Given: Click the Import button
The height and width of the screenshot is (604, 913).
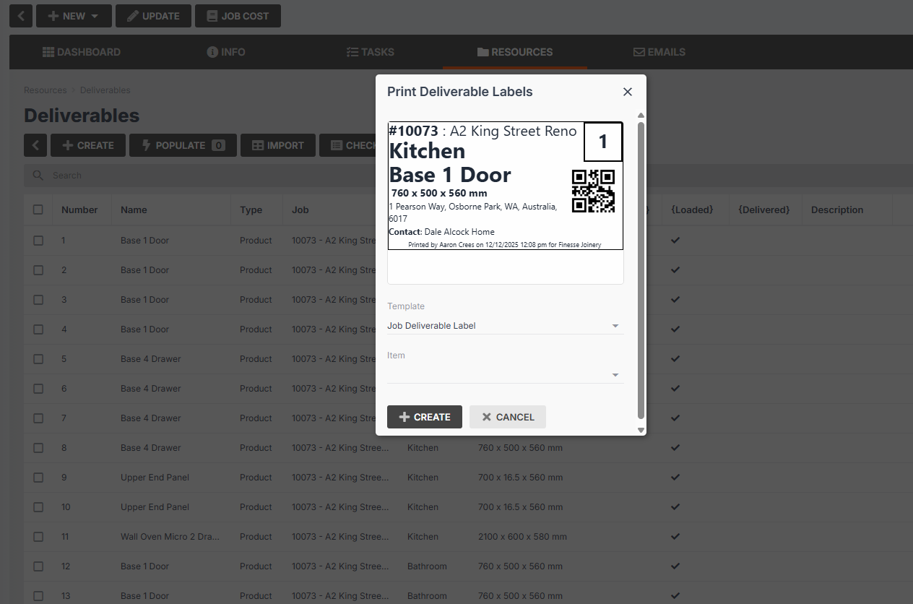Looking at the screenshot, I should tap(277, 145).
